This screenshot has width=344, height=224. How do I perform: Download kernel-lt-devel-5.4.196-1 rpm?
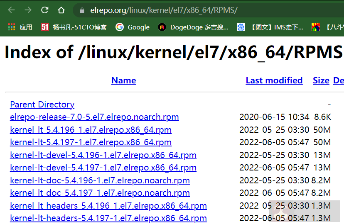(103, 155)
